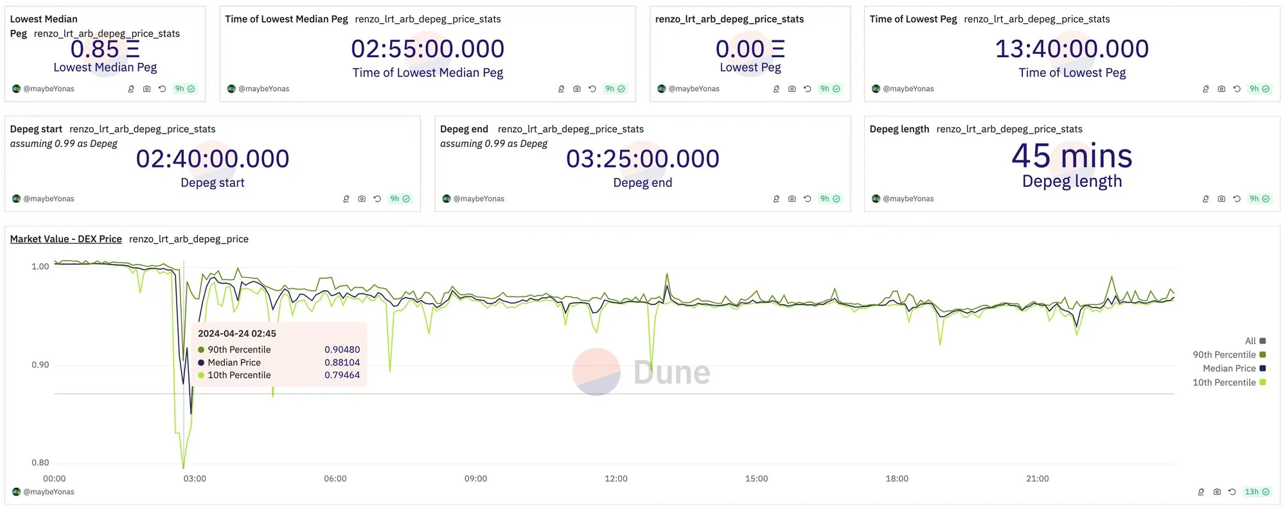
Task: Open @maybeYonas author link below price chart
Action: (x=49, y=492)
